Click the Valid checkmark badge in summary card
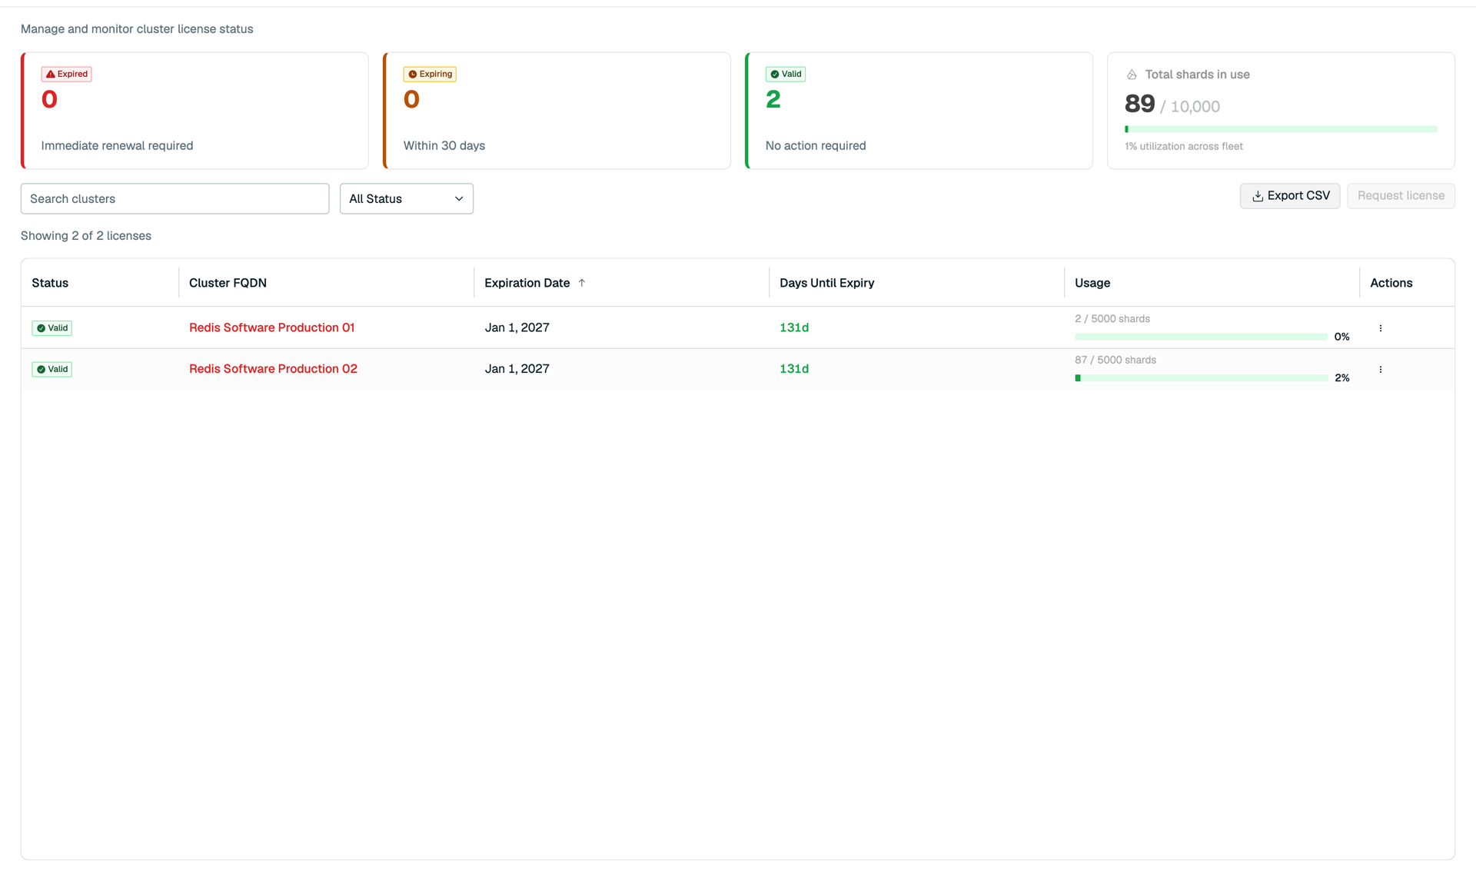The width and height of the screenshot is (1476, 874). 785,74
